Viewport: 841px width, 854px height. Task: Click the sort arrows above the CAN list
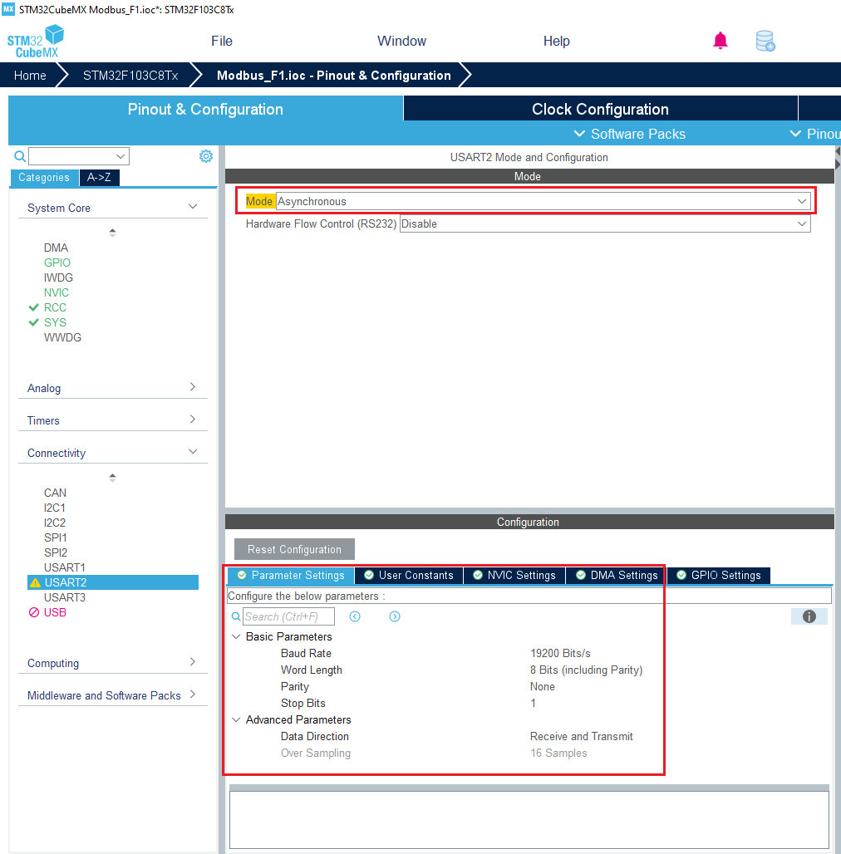[112, 478]
